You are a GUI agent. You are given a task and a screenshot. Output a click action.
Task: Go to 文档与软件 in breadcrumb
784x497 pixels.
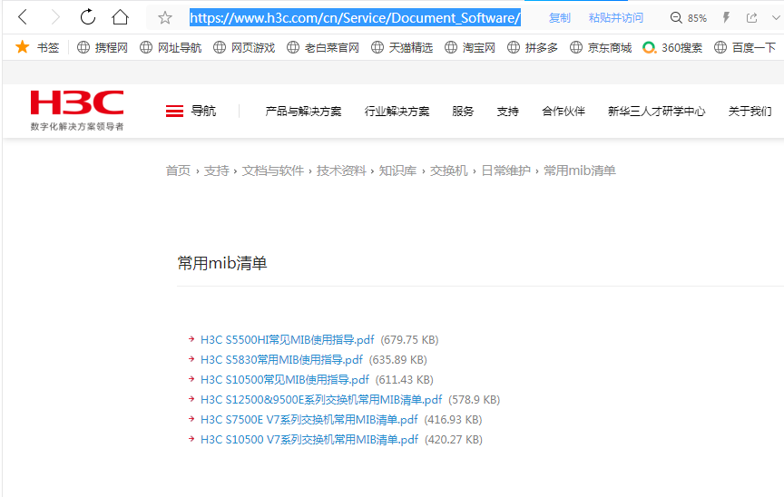[273, 171]
